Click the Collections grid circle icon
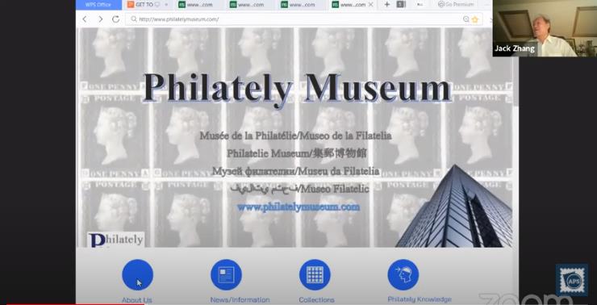This screenshot has width=597, height=305. point(315,274)
